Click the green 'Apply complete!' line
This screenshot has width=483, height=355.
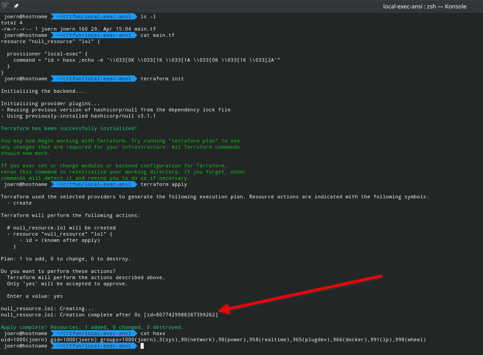point(92,327)
